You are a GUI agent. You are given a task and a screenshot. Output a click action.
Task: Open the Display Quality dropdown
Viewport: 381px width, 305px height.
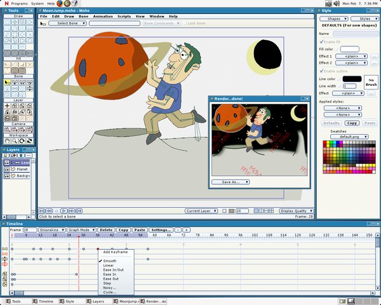pos(297,210)
